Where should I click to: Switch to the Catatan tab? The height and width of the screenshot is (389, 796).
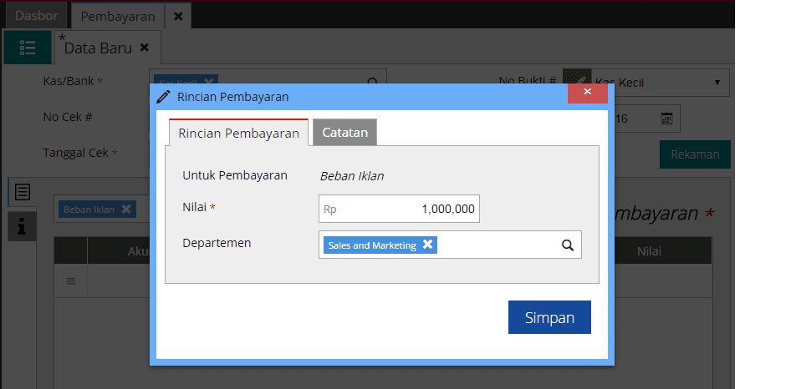344,132
